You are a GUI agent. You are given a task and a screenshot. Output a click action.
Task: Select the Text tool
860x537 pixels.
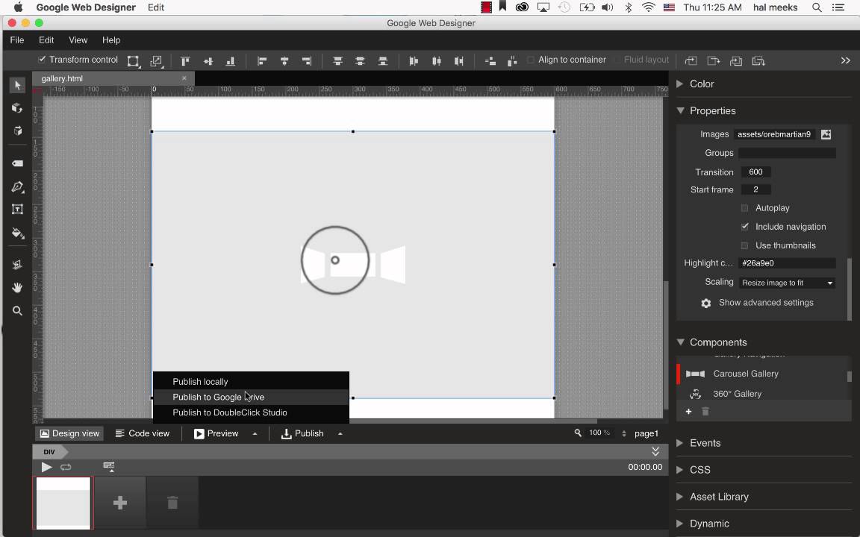tap(17, 210)
